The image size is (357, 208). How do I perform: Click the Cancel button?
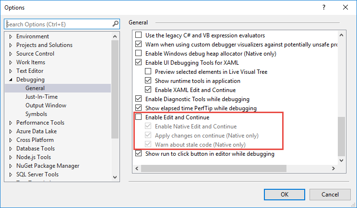[330, 194]
